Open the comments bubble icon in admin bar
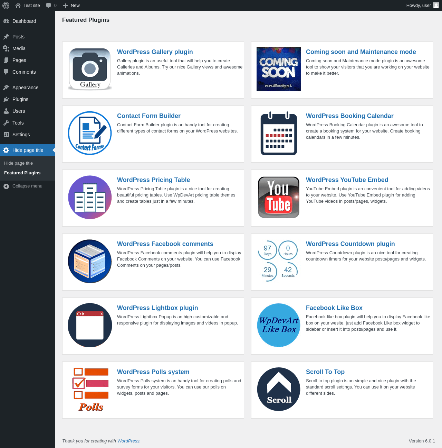This screenshot has height=448, width=442. click(x=49, y=6)
